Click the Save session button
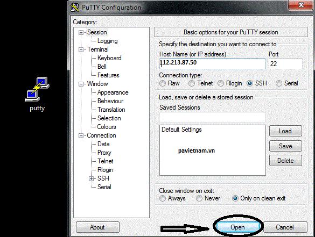This screenshot has width=315, height=237. coord(285,146)
